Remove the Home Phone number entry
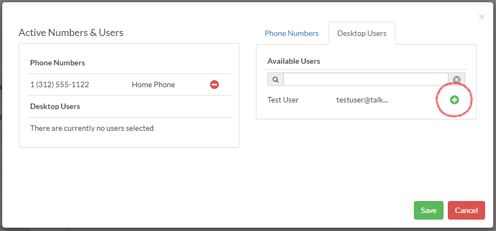 (x=214, y=85)
